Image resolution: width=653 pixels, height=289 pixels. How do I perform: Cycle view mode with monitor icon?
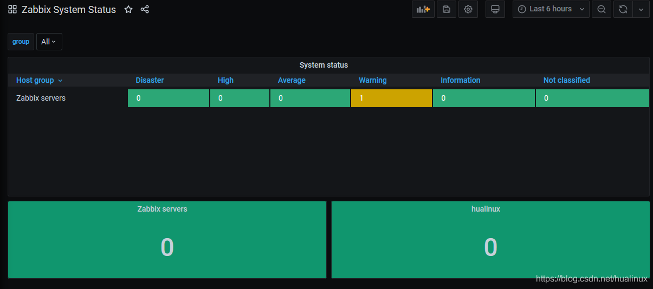495,9
